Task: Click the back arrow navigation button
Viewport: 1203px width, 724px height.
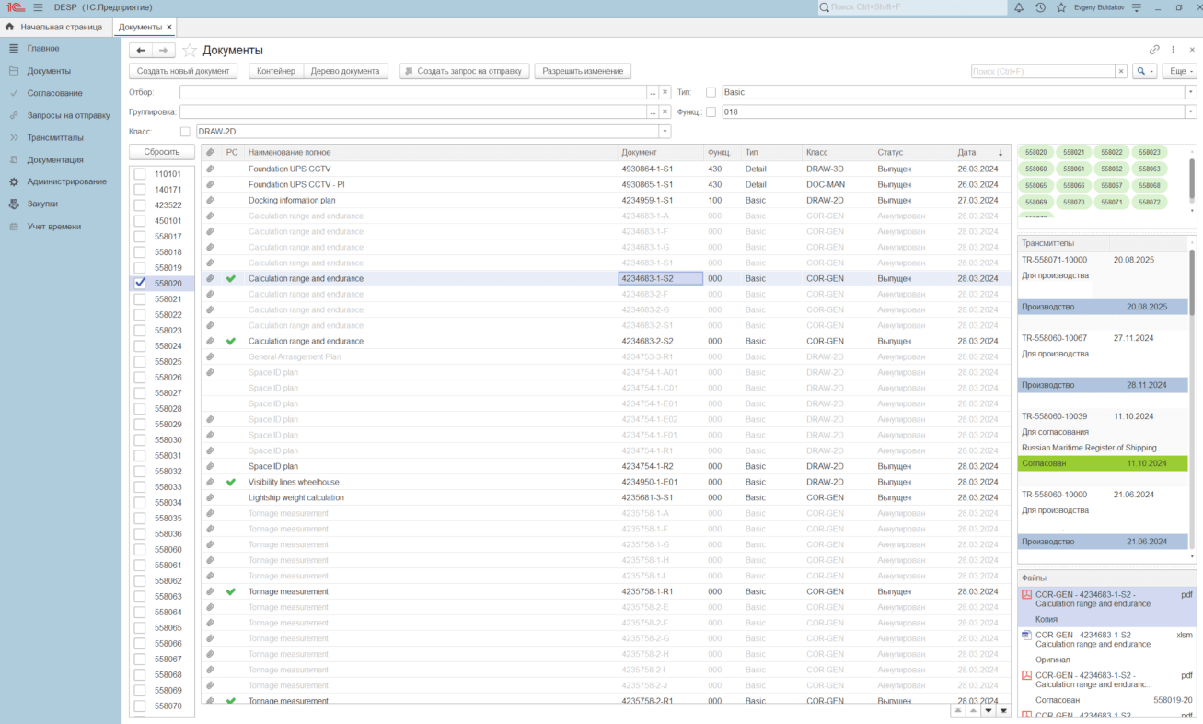Action: point(141,51)
